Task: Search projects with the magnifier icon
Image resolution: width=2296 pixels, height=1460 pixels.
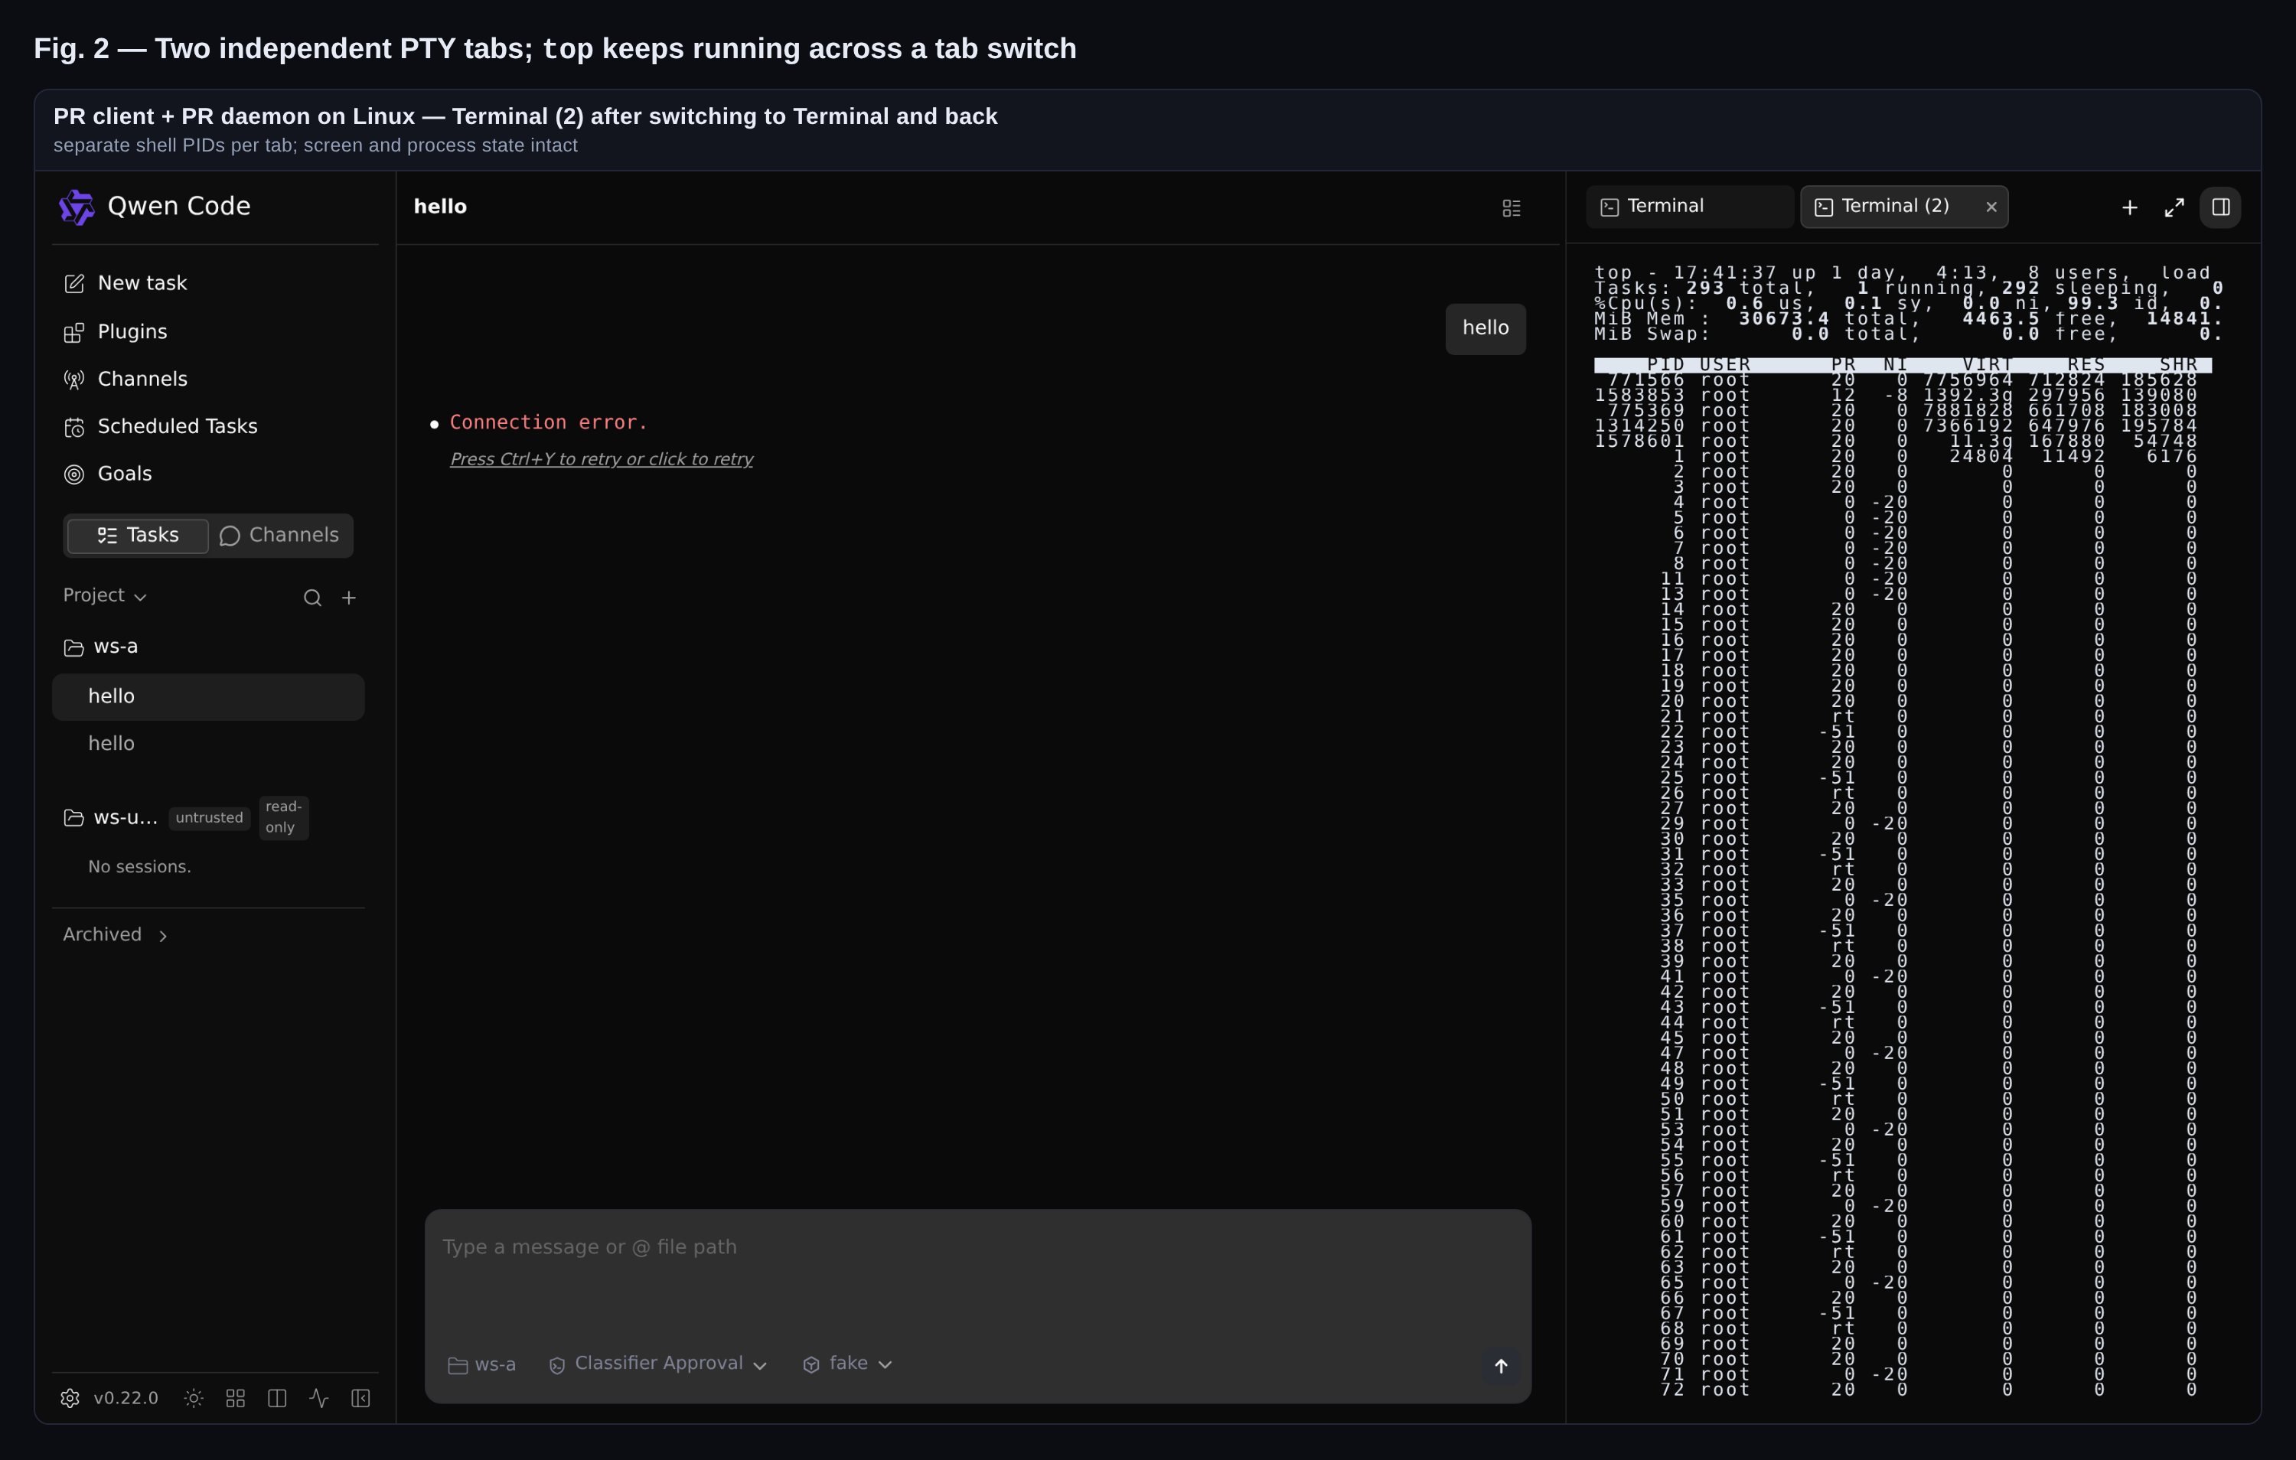Action: 313,598
